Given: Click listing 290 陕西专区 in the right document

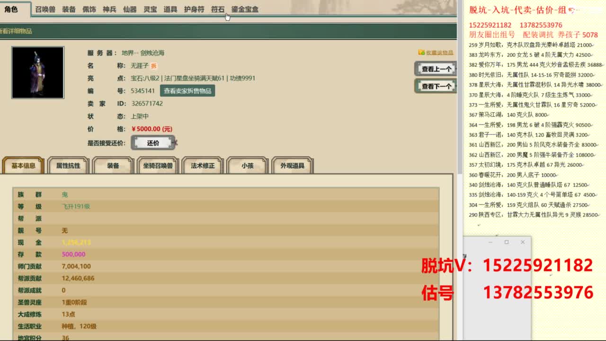Looking at the screenshot, I should 534,215.
